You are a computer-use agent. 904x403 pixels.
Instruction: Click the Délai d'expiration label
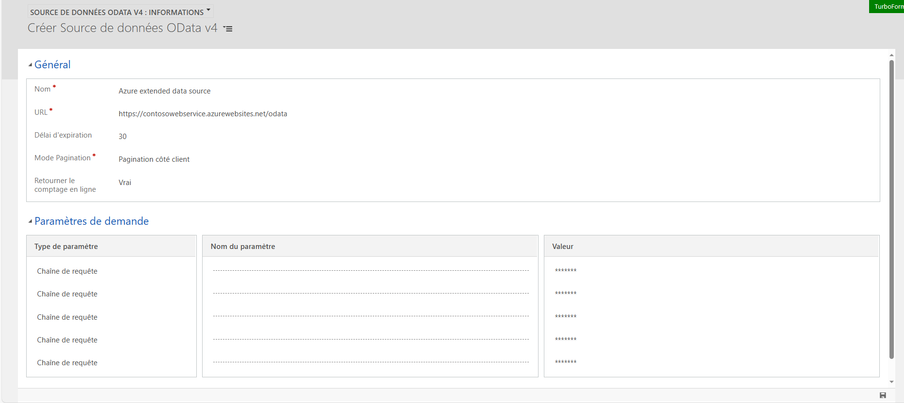(63, 135)
